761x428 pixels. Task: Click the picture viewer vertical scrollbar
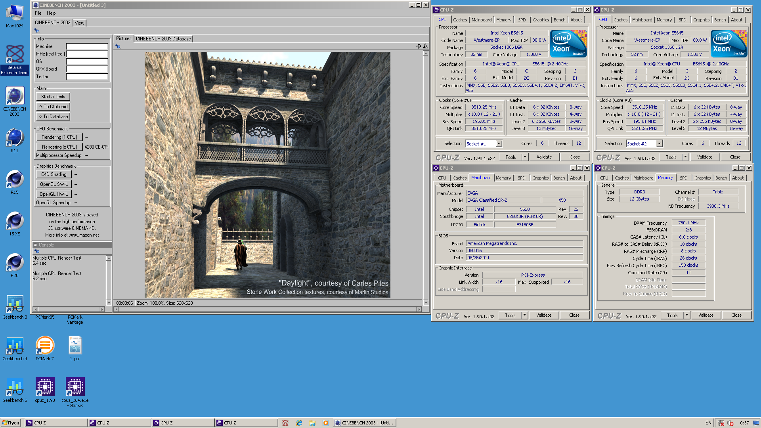(x=426, y=178)
